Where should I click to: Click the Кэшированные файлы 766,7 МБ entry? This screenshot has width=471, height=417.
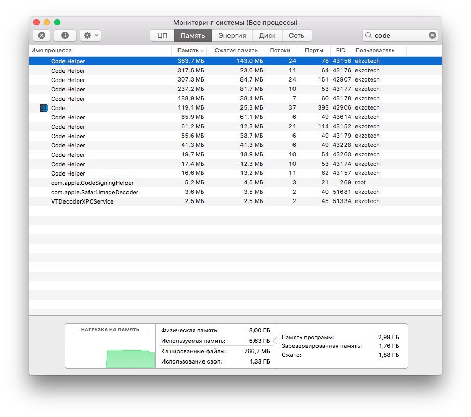(215, 351)
